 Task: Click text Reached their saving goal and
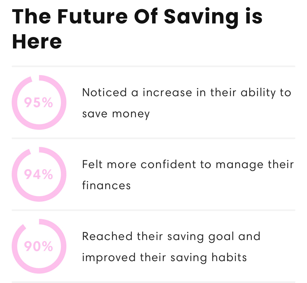tap(171, 237)
